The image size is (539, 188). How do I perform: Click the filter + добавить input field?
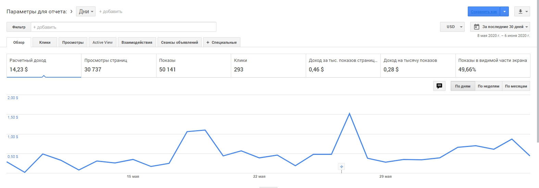123,27
